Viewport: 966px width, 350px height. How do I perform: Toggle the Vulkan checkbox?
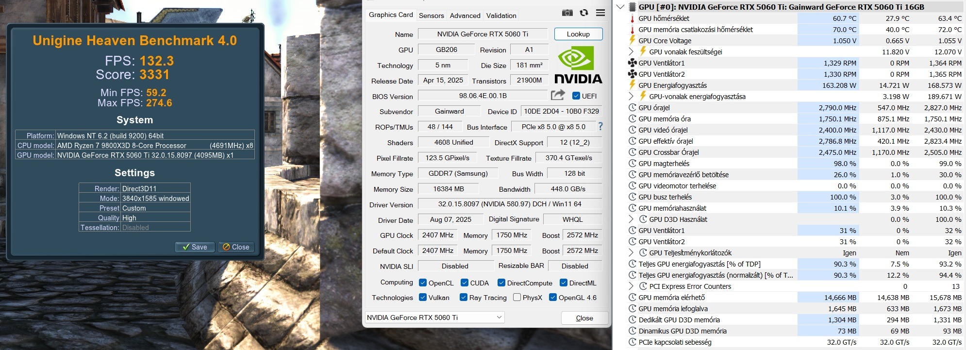(422, 297)
